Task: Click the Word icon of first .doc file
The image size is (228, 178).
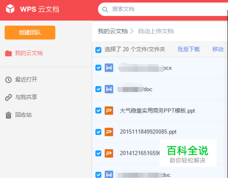Action: click(109, 89)
